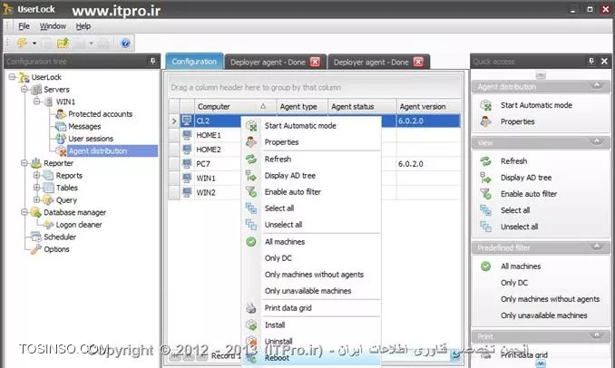Click Unselect all icon in Quick access

coord(485,227)
